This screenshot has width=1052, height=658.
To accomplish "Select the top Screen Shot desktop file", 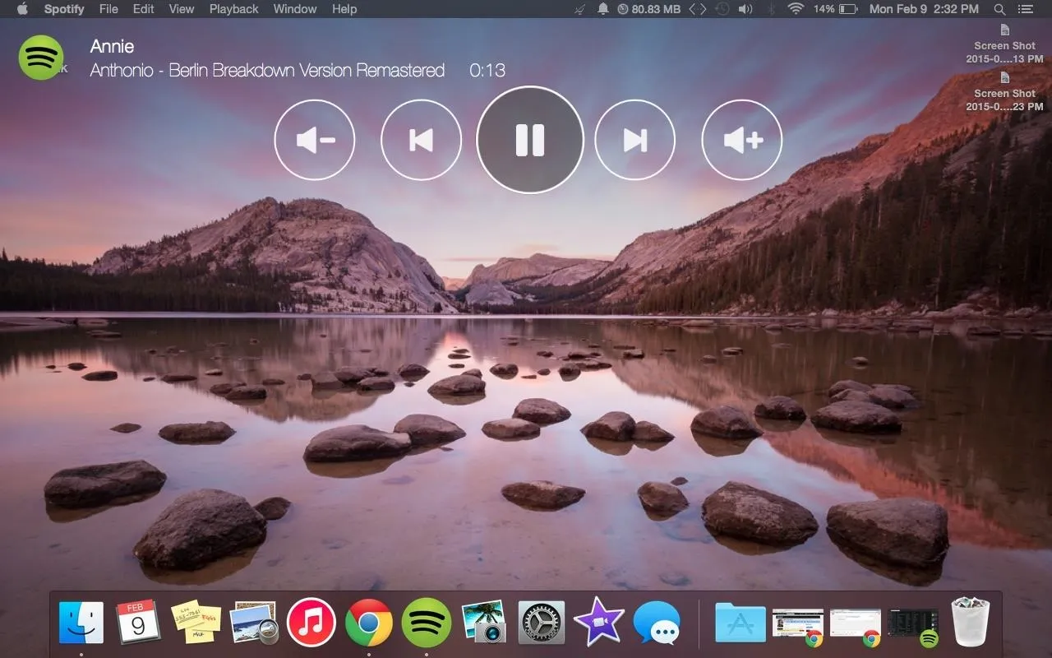I will pyautogui.click(x=1004, y=44).
